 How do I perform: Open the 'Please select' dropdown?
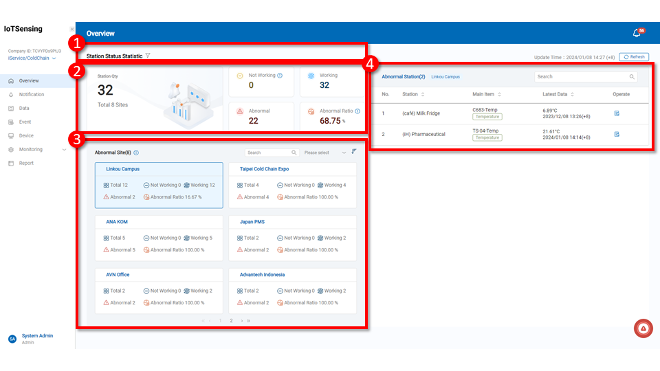[x=324, y=153]
